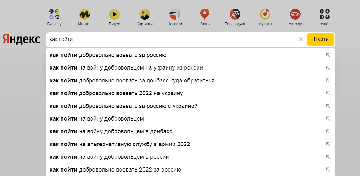Insert arrow for 'добровольцем в россии' suggestion
Viewport: 360px width, 176px height.
click(x=328, y=157)
